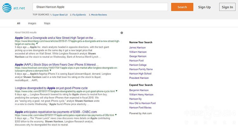Screen dimensions: 238x127
Task: Switch to the Maps tab
Action: (47, 23)
